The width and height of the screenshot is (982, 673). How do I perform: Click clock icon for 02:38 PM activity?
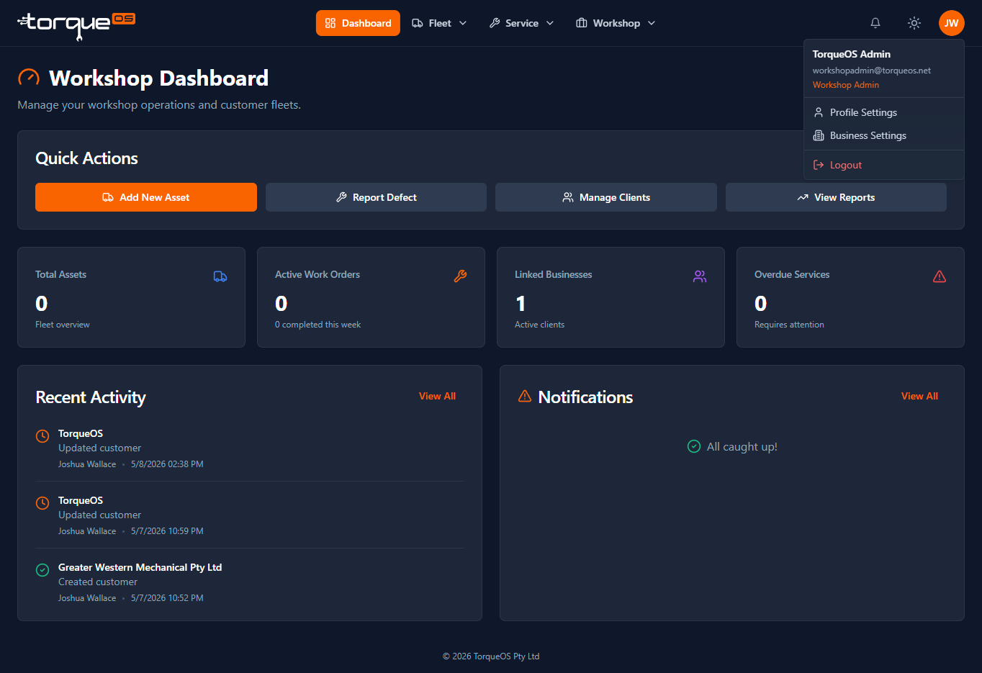coord(42,435)
